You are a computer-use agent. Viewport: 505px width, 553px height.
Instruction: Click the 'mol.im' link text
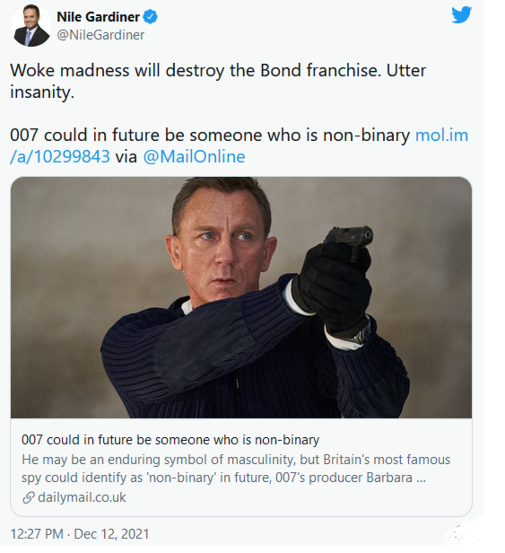click(441, 135)
